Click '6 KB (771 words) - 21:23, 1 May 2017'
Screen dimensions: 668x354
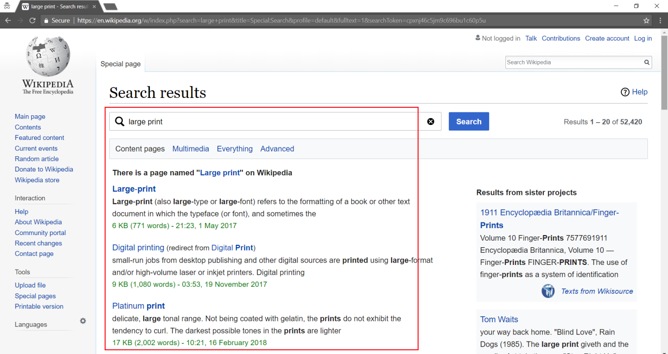tap(174, 226)
